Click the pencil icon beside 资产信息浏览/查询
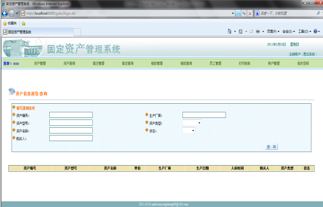This screenshot has width=323, height=207. point(12,91)
